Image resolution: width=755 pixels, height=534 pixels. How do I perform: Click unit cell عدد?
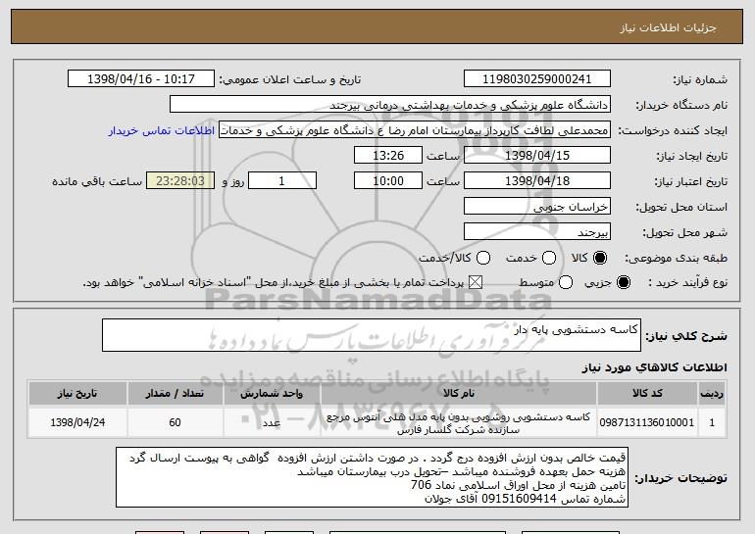click(x=272, y=422)
